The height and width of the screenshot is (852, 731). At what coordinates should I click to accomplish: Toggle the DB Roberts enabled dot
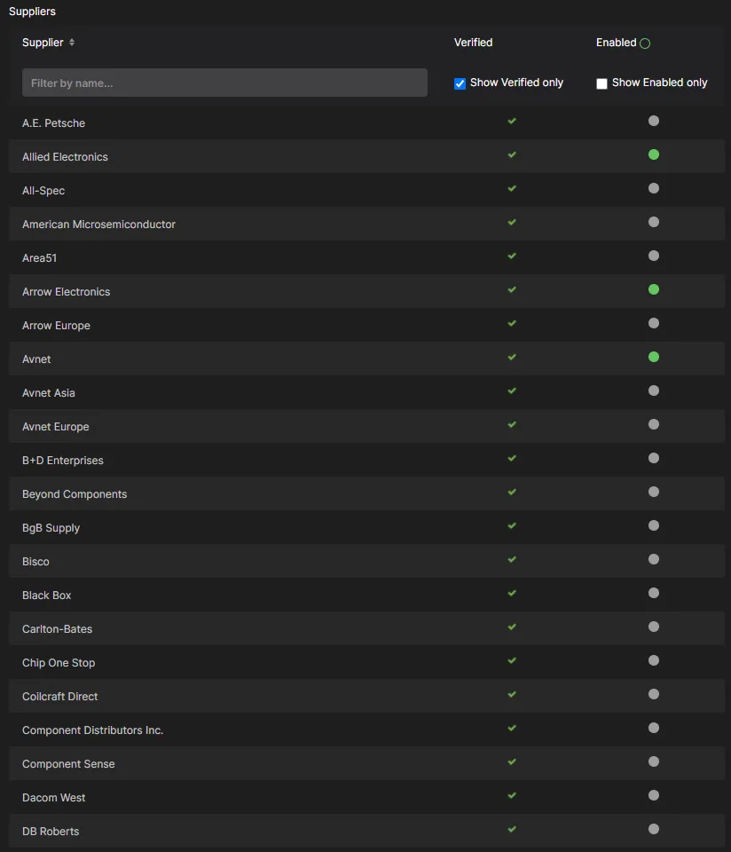point(654,828)
